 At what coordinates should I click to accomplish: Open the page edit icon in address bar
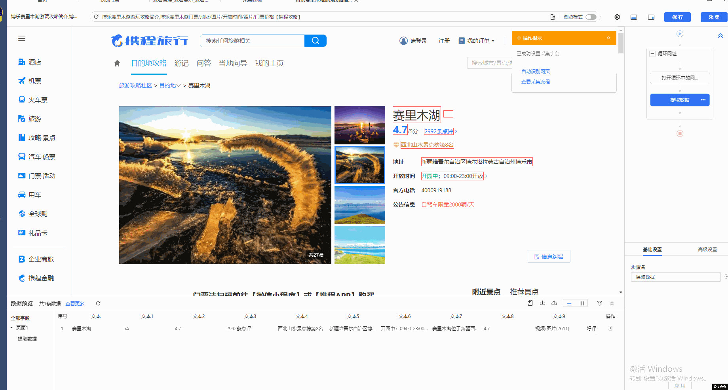[553, 17]
